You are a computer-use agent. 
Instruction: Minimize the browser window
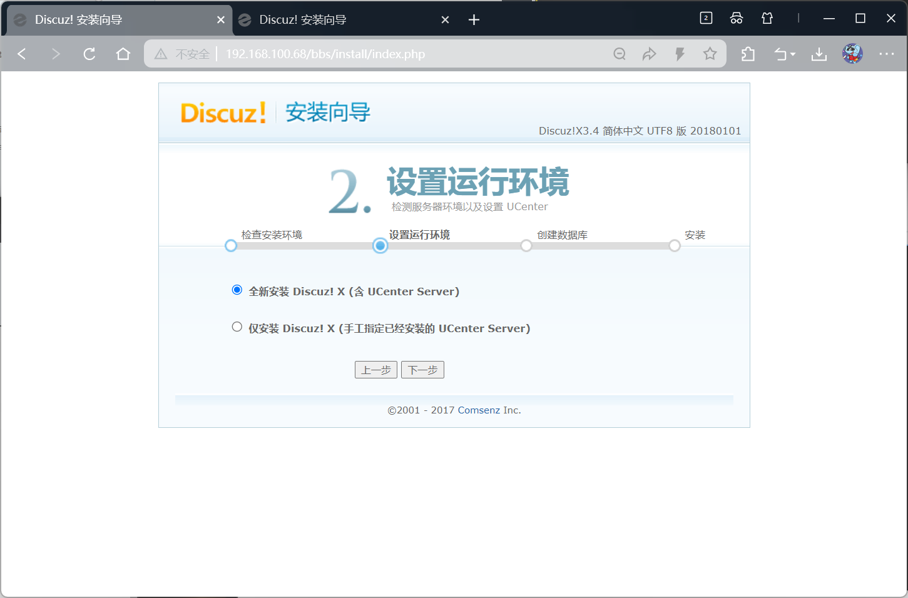829,19
